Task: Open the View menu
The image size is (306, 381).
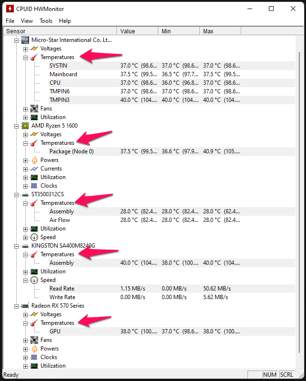Action: 27,20
